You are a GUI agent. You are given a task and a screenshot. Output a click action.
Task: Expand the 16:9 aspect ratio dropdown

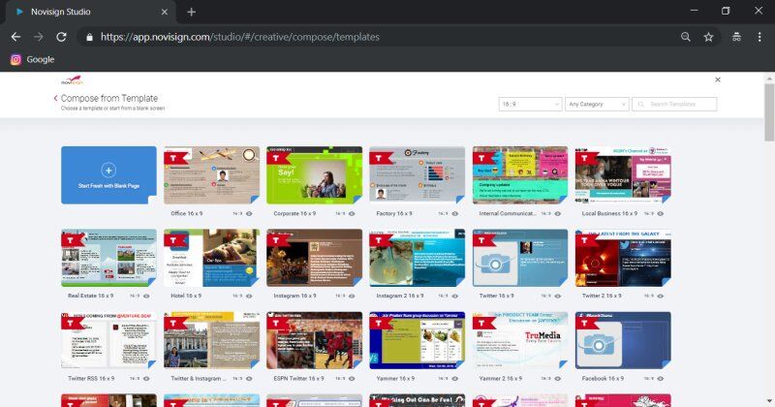tap(530, 104)
